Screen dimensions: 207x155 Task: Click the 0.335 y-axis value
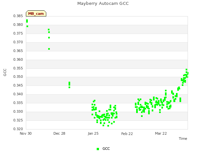(x=18, y=103)
